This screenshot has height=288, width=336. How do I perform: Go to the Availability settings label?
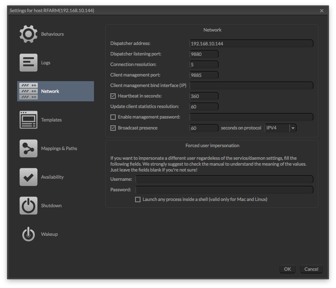click(x=52, y=177)
